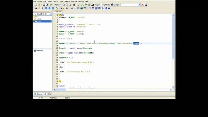This screenshot has width=208, height=117.
Task: Click the Align Center icon
Action: pyautogui.click(x=49, y=8)
